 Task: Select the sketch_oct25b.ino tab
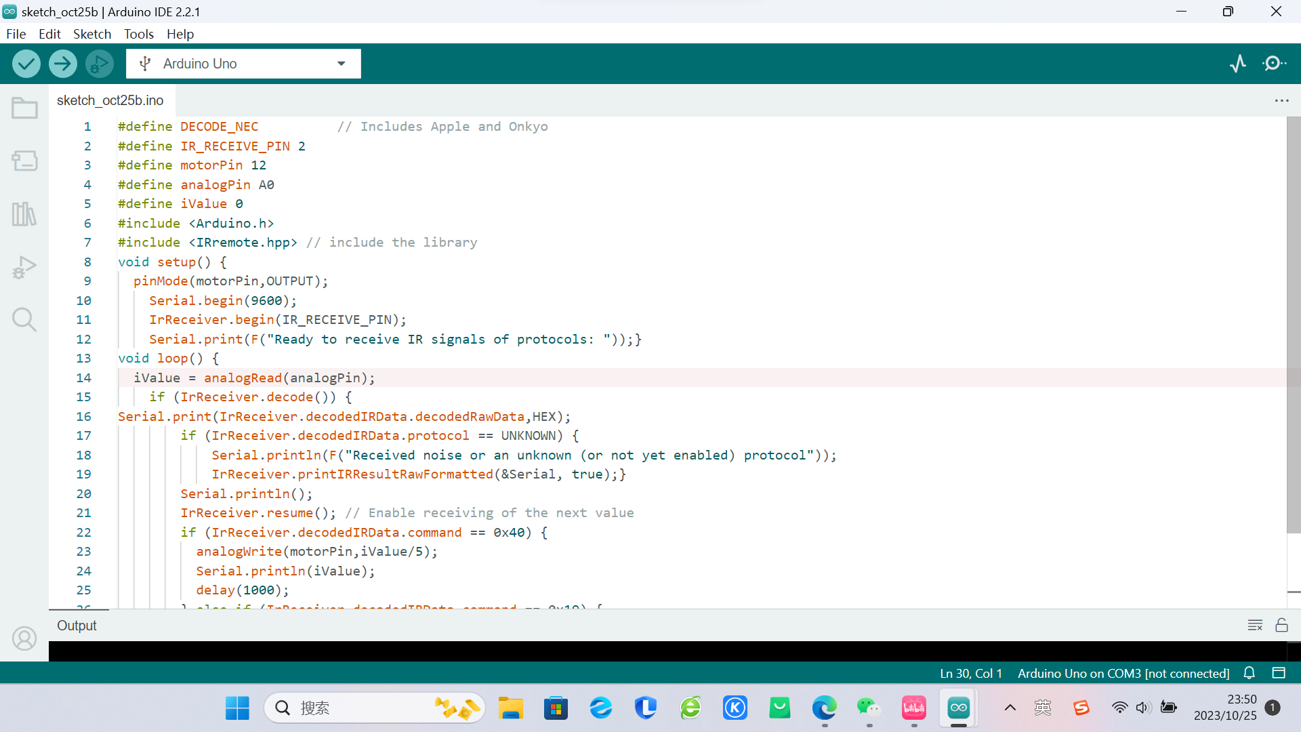[110, 100]
